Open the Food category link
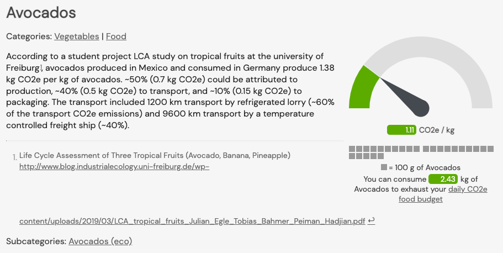The height and width of the screenshot is (253, 503). tap(116, 36)
